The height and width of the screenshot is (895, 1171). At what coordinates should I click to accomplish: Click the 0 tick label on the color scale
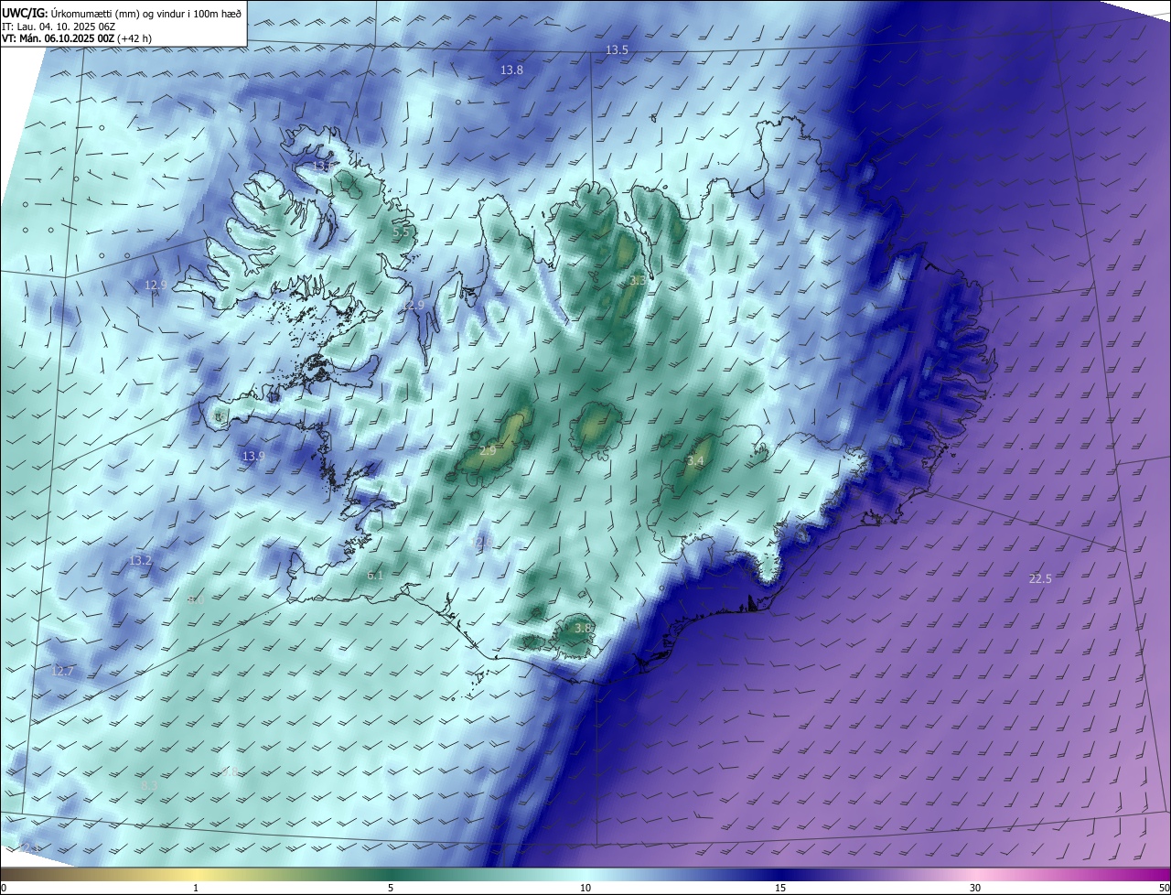(x=4, y=888)
